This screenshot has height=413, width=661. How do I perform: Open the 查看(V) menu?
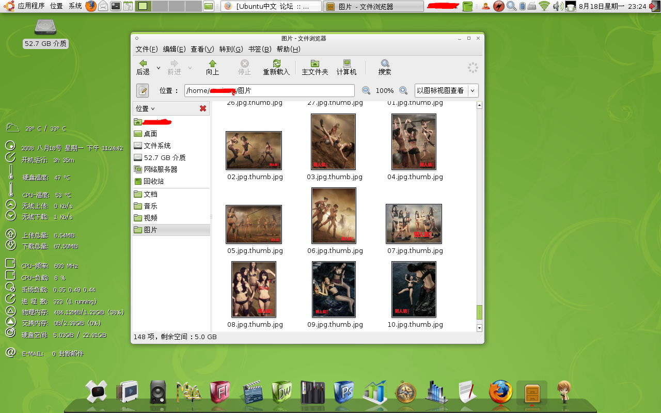point(202,49)
